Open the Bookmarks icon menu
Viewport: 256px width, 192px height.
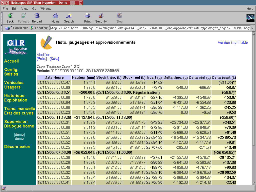click(x=8, y=28)
